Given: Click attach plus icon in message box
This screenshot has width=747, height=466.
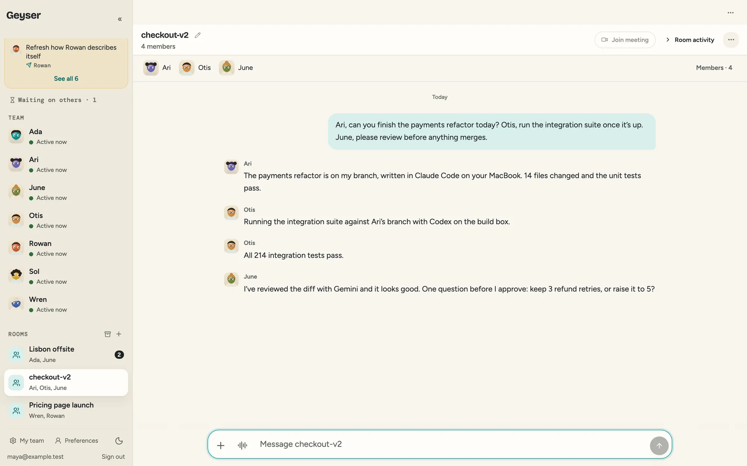Looking at the screenshot, I should tap(221, 445).
